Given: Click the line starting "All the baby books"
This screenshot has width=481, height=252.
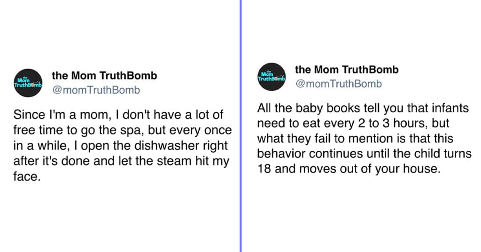Looking at the screenshot, I should click(x=363, y=108).
